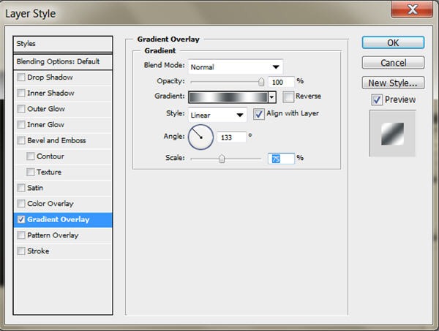Open the gradient color bar editor
The height and width of the screenshot is (331, 439).
point(228,96)
